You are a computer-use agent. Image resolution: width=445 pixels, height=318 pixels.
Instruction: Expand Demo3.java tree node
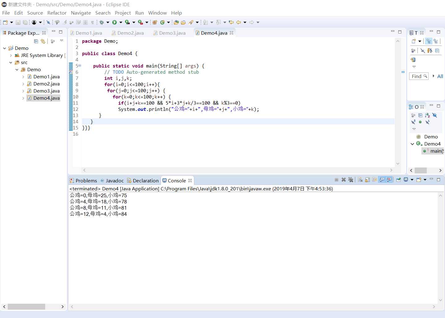[23, 91]
